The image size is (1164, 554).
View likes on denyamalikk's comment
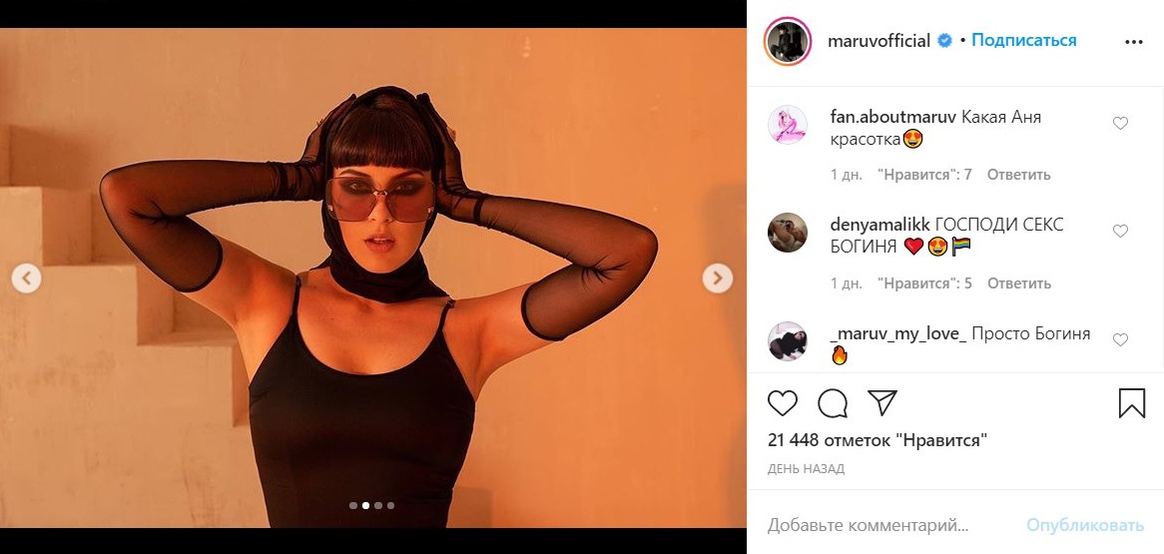pos(924,283)
